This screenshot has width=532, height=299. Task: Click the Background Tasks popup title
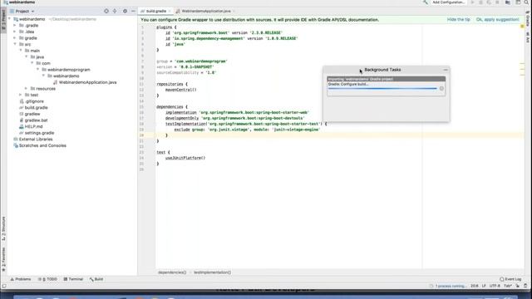point(382,70)
